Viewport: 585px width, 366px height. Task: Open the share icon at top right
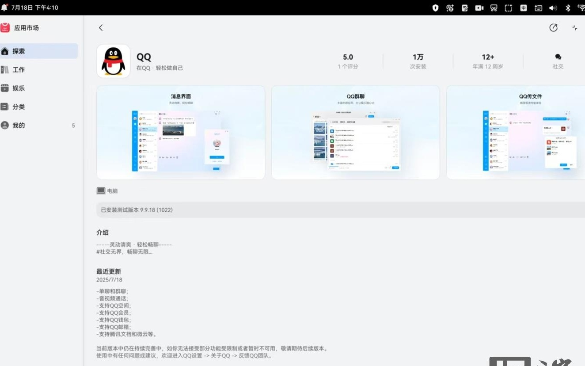(x=553, y=27)
